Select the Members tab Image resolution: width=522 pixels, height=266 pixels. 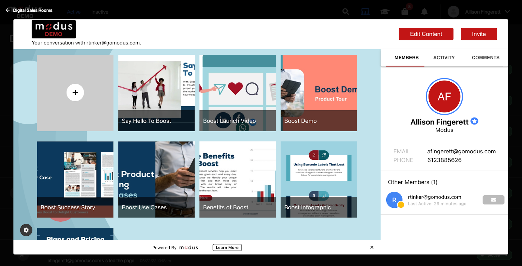point(406,58)
